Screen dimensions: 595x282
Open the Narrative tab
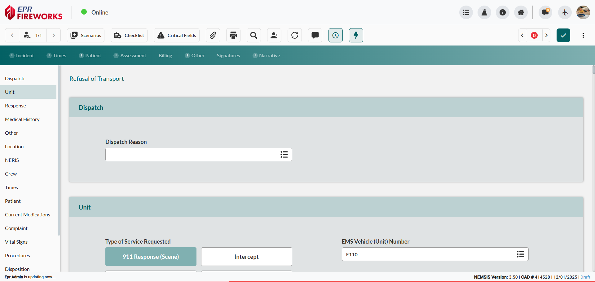pos(269,56)
